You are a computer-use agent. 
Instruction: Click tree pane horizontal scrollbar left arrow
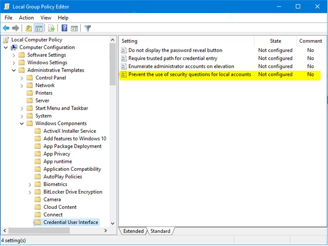[5, 231]
